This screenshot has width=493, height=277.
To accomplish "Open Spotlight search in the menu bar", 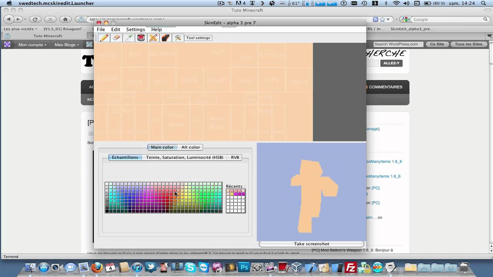I will click(x=483, y=3).
